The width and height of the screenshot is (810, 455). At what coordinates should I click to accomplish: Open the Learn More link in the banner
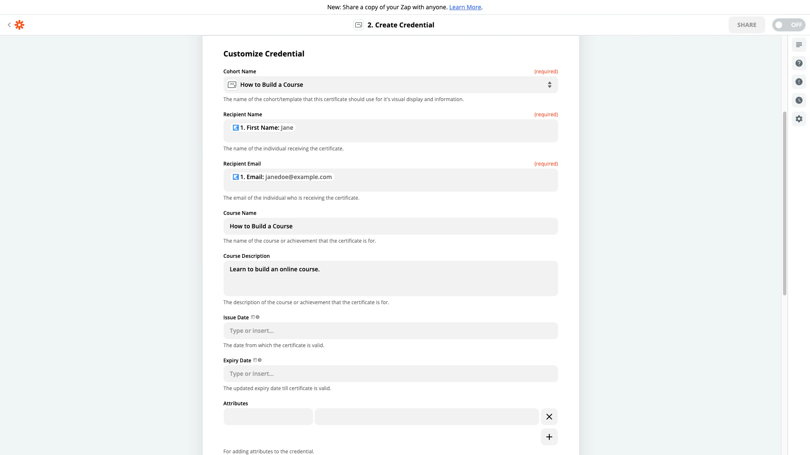[465, 7]
